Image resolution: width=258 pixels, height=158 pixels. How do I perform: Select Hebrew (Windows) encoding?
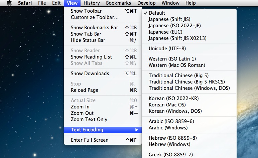(189, 144)
